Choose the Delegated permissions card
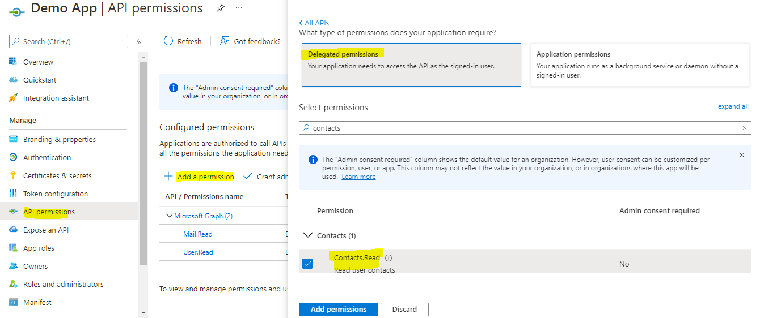Image resolution: width=760 pixels, height=318 pixels. coord(411,65)
